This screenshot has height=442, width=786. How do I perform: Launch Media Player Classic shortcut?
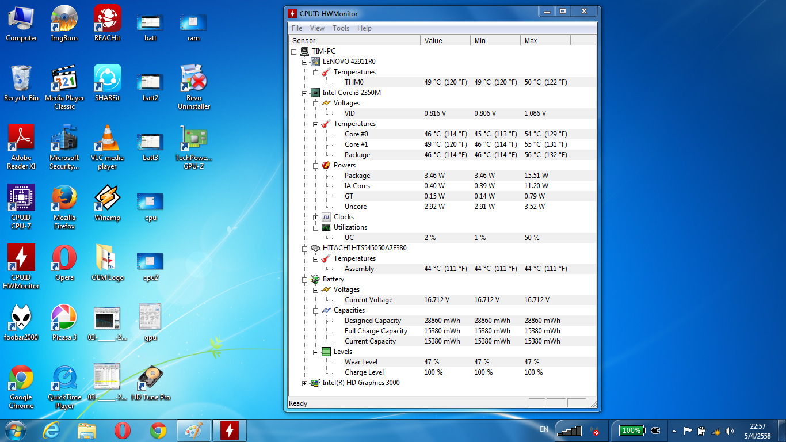pyautogui.click(x=64, y=87)
